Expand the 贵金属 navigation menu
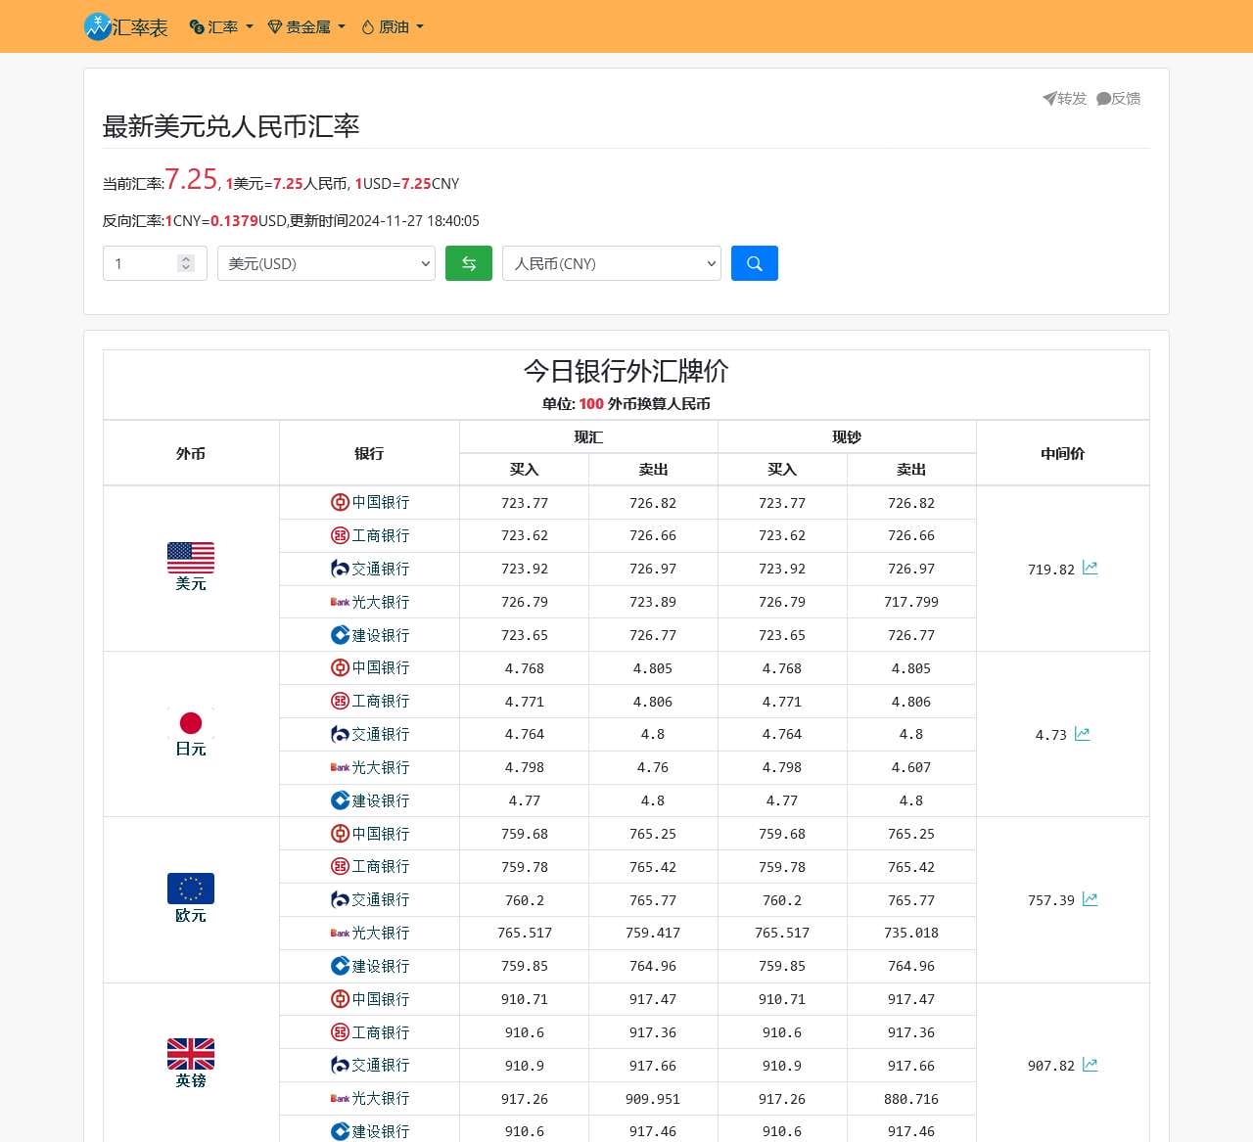This screenshot has height=1142, width=1253. click(306, 27)
